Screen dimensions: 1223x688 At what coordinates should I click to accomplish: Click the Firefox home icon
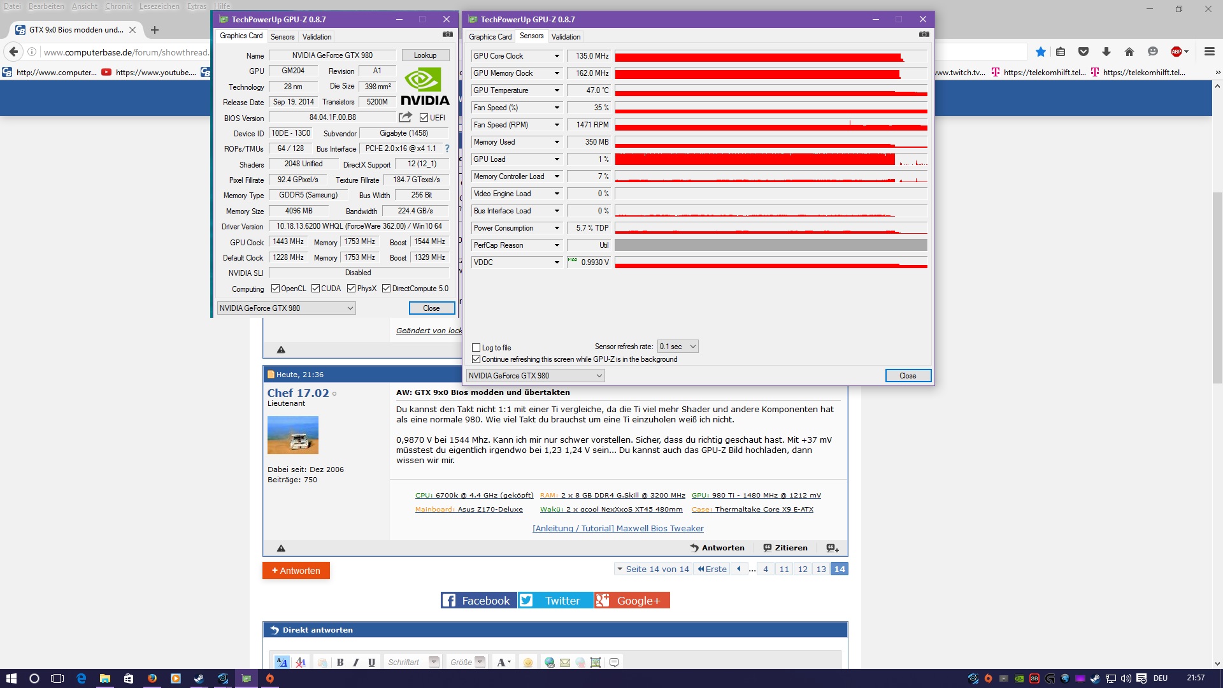[x=1129, y=52]
